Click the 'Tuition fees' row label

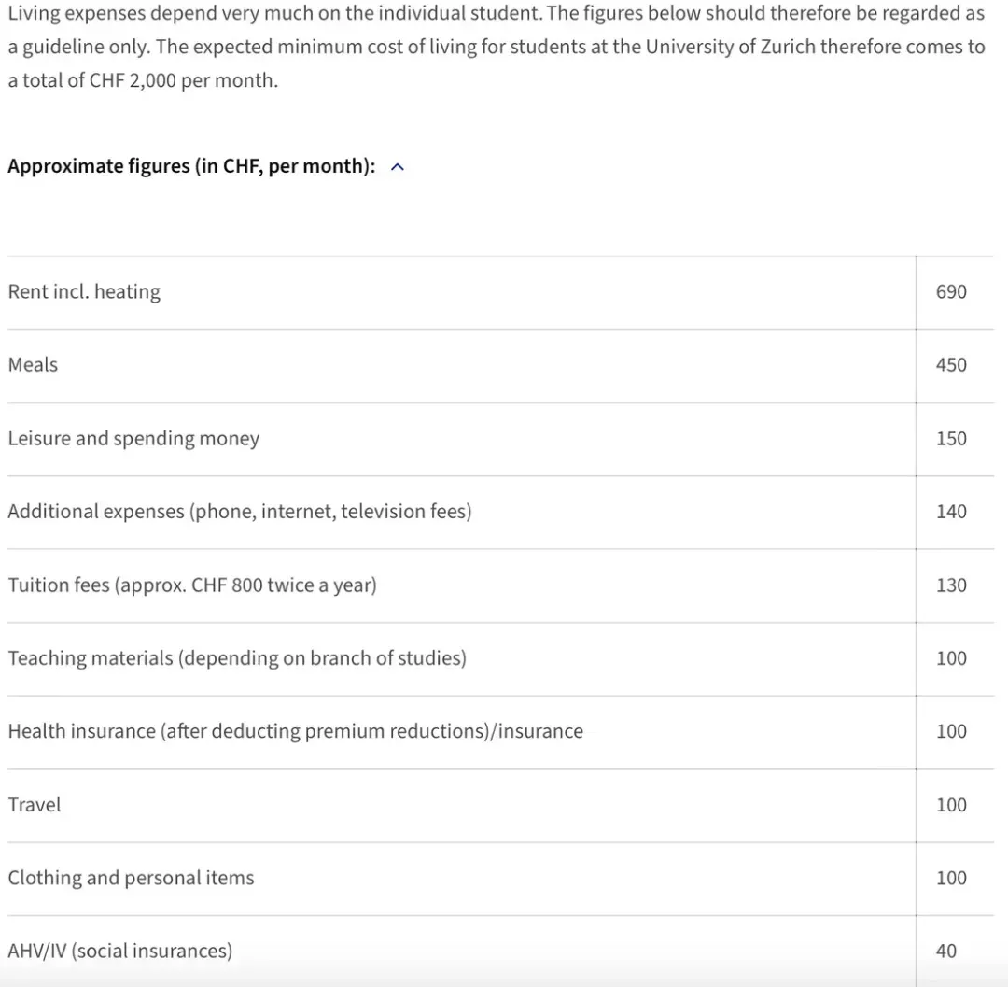(x=192, y=585)
